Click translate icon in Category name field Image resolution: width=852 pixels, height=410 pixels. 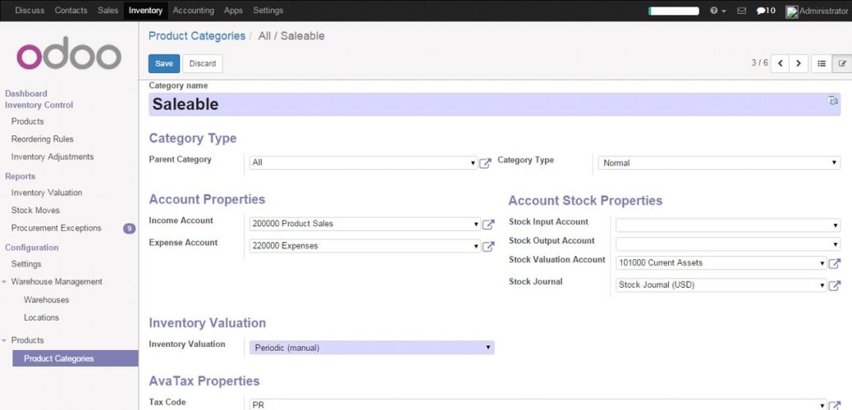click(x=833, y=101)
